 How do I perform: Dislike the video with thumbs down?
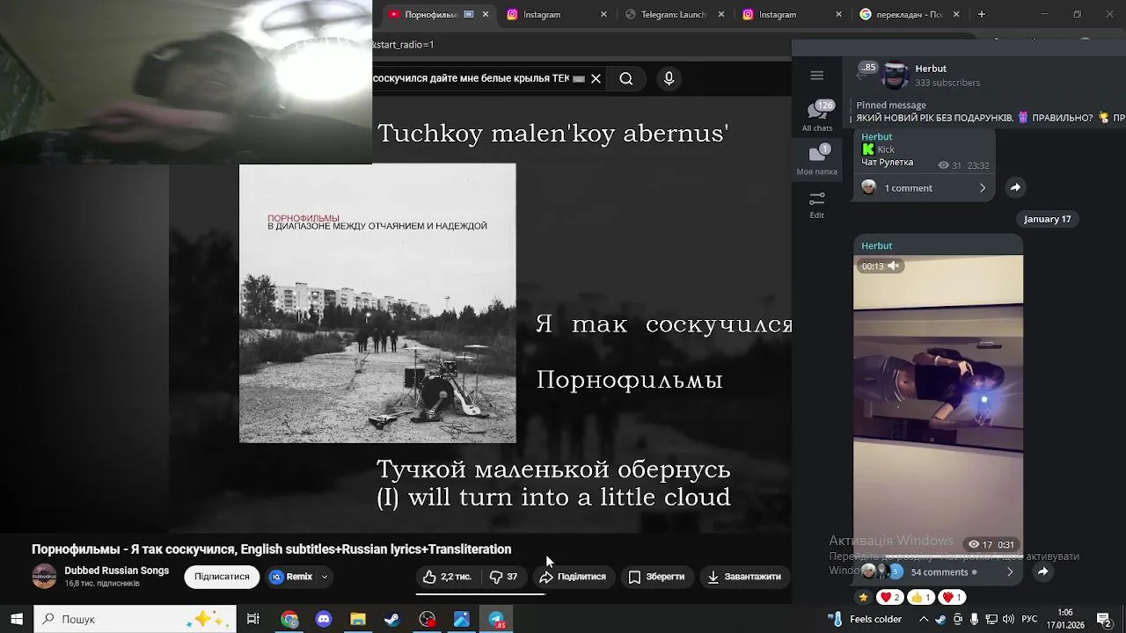(502, 577)
